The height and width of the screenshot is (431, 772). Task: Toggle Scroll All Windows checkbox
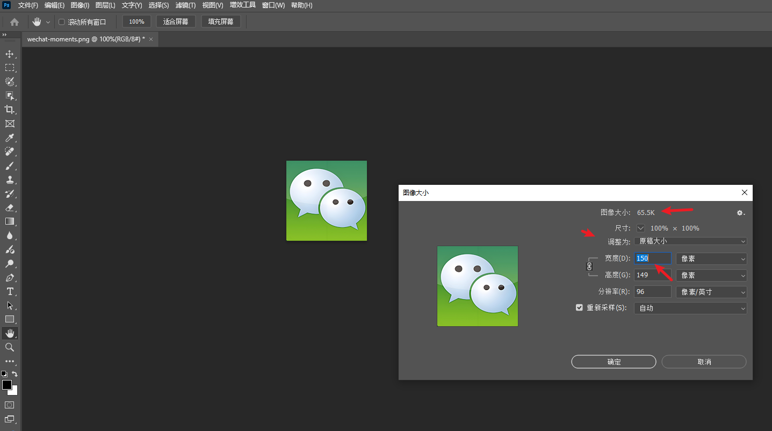click(x=61, y=22)
